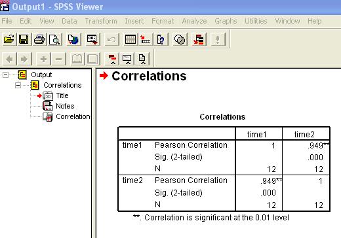Click the Go to Case icon
341x238 pixels.
click(146, 39)
